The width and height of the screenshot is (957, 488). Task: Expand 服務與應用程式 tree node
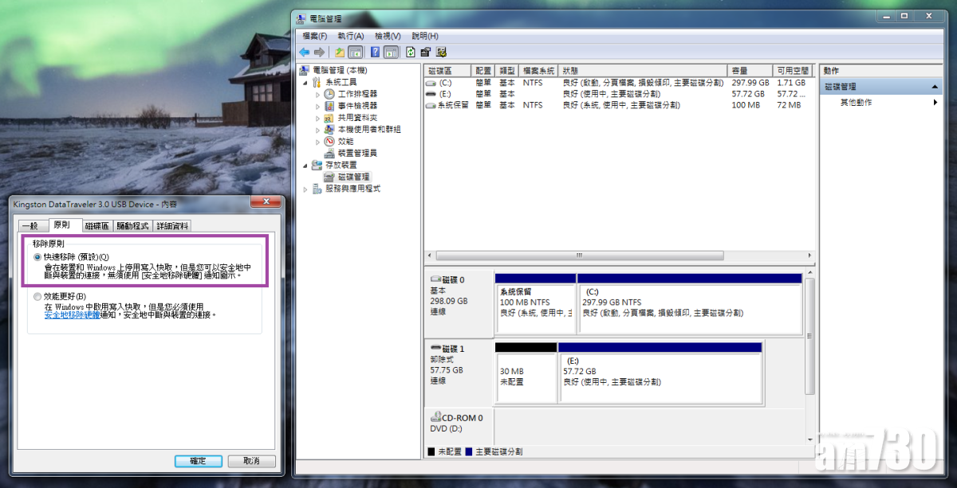pyautogui.click(x=305, y=189)
